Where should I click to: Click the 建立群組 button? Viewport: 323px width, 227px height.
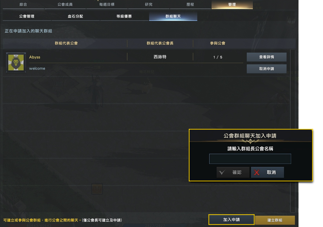[x=275, y=220]
